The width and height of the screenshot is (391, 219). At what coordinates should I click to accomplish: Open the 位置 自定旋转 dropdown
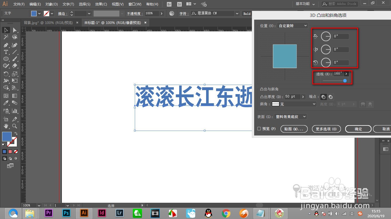(x=293, y=26)
